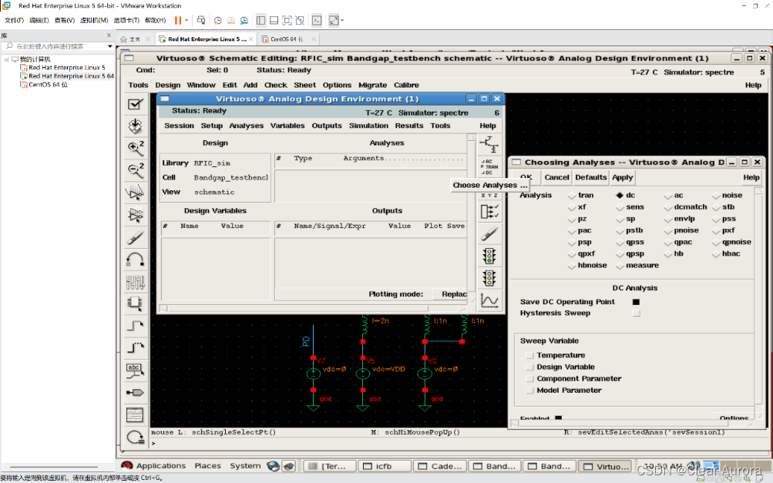Click the Repeat command icon
The image size is (773, 483).
pos(135,437)
